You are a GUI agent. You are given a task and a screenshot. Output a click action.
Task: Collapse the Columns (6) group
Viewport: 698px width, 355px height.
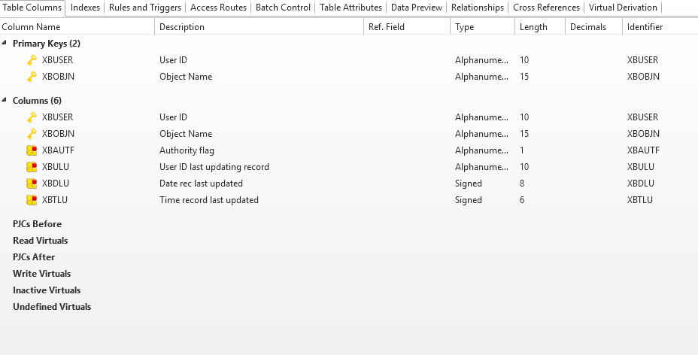click(5, 101)
